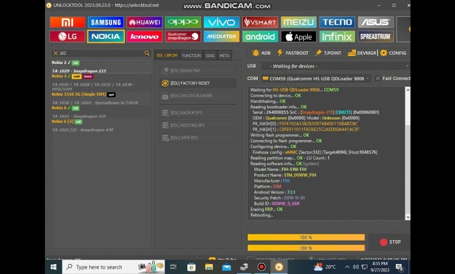The image size is (455, 274).
Task: Expand the USB devices dropdown
Action: coord(335,66)
